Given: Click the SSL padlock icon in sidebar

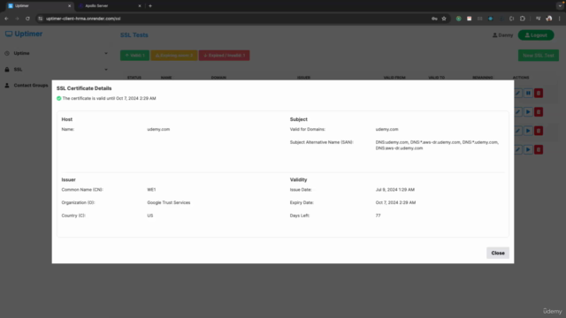Looking at the screenshot, I should (7, 69).
